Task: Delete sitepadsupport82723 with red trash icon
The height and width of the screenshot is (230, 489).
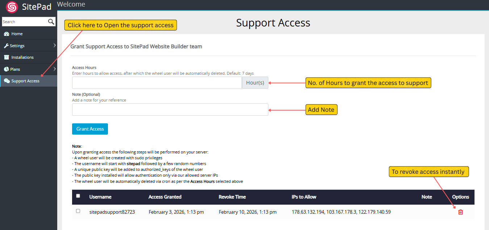Action: click(x=460, y=212)
